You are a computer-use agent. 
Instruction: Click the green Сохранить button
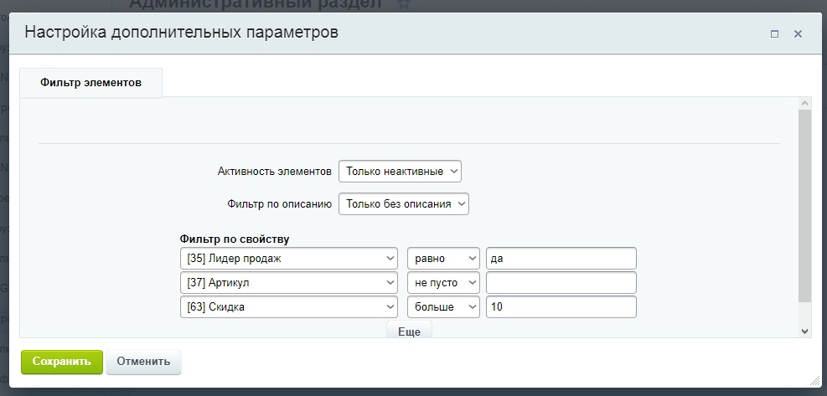click(x=61, y=362)
